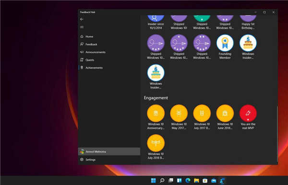Screen dimensions: 288x185
Task: Open the Windows 10 June 2018 badge
Action: (225, 117)
